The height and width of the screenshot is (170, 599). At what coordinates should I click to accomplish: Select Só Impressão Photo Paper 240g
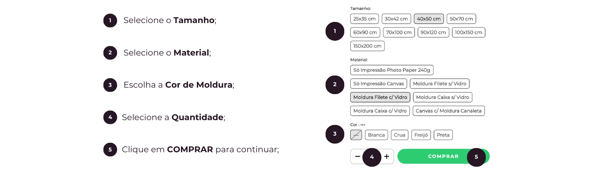click(x=392, y=70)
